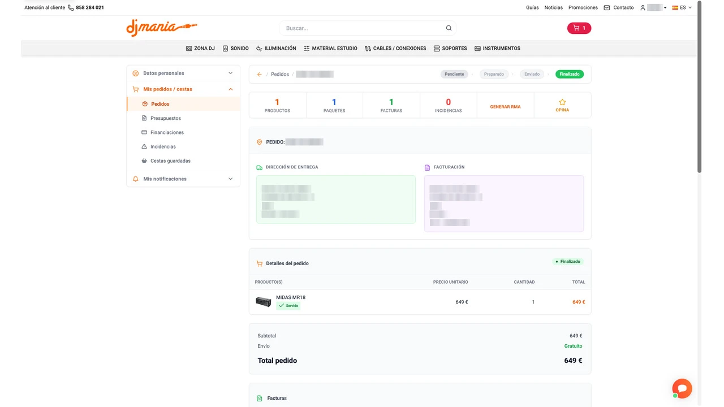724x407 pixels.
Task: Click the Presupuestos document icon
Action: coord(144,118)
